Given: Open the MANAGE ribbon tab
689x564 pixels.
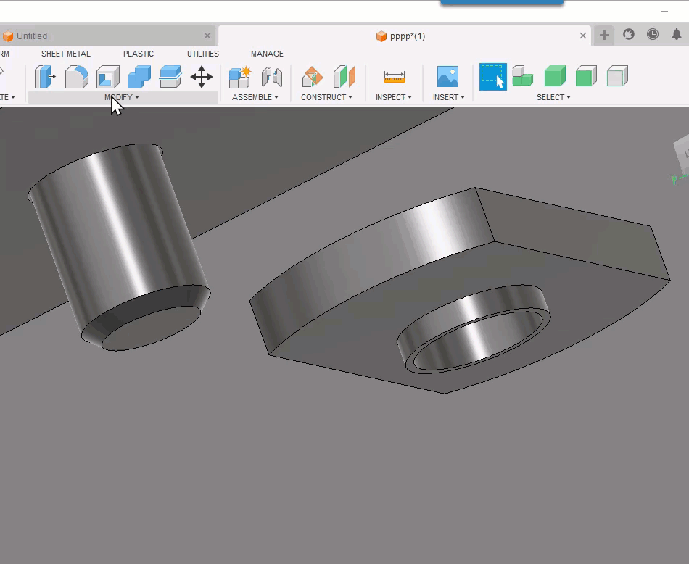Looking at the screenshot, I should coord(267,54).
